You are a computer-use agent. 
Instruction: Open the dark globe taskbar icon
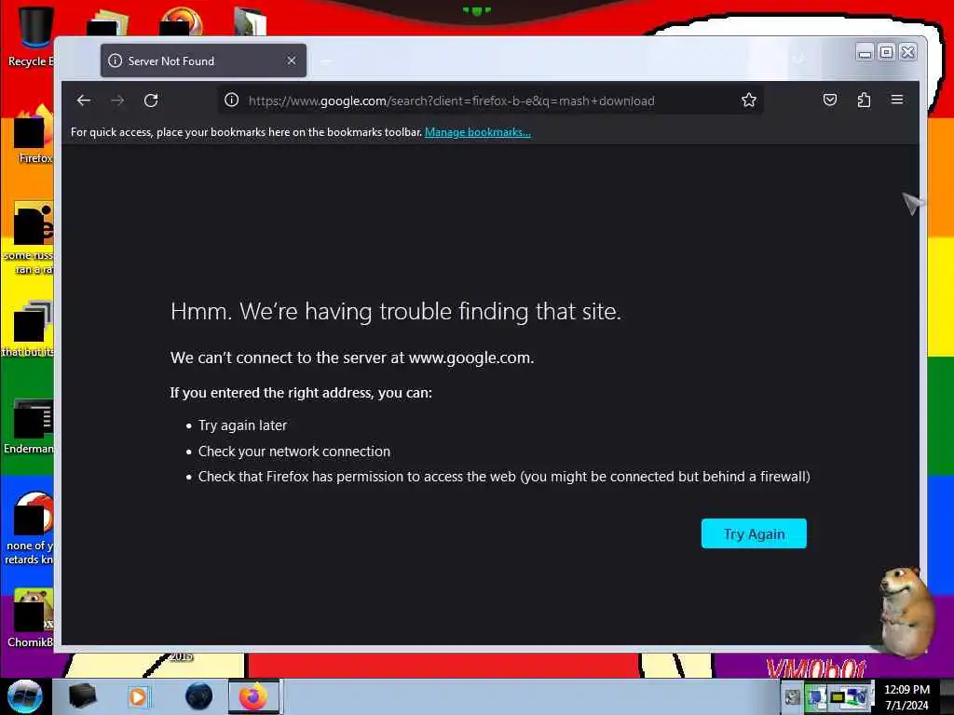pyautogui.click(x=198, y=696)
